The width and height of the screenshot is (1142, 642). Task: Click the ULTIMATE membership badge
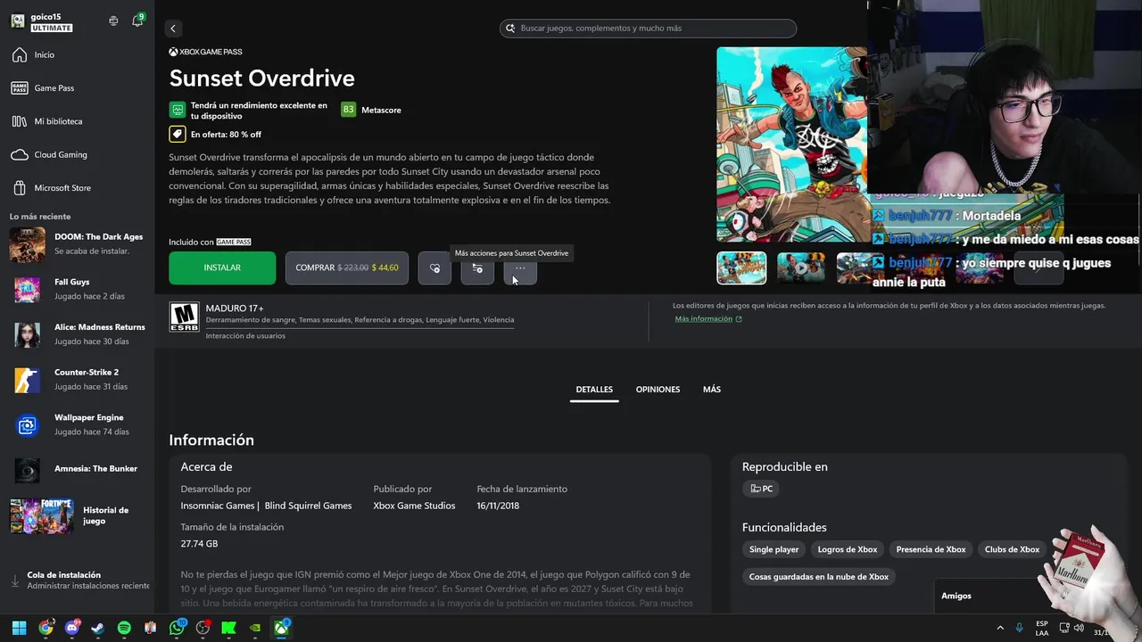(x=51, y=28)
